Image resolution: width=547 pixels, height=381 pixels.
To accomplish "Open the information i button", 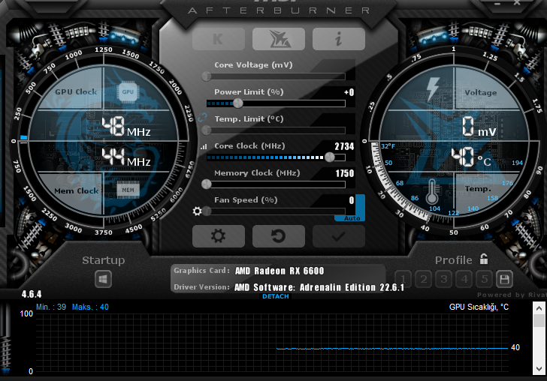I will (x=339, y=39).
